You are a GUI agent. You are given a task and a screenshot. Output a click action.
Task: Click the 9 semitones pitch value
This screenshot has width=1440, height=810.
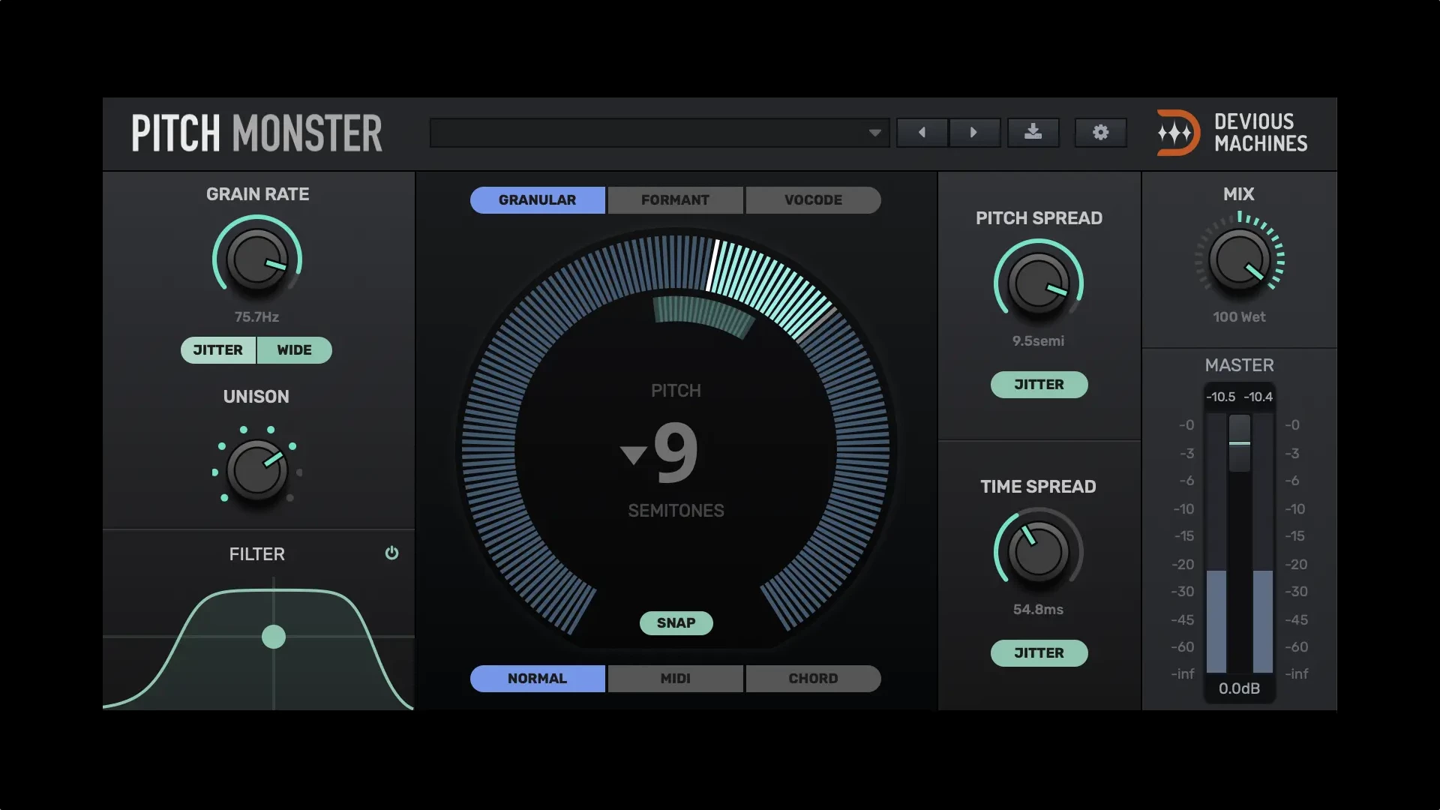tap(676, 452)
